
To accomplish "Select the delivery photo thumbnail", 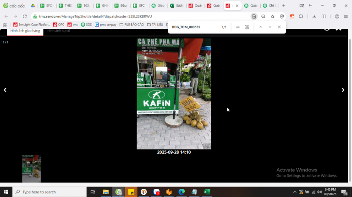I will [32, 169].
